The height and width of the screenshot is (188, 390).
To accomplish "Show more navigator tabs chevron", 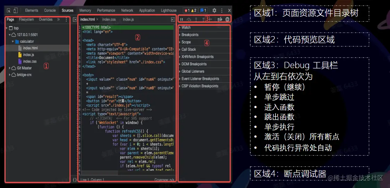I will click(58, 19).
